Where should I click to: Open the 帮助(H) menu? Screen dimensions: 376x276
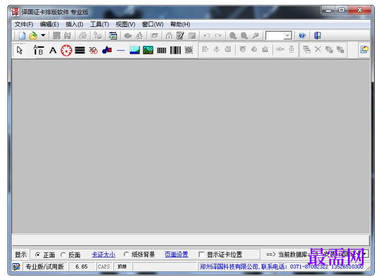(x=180, y=24)
